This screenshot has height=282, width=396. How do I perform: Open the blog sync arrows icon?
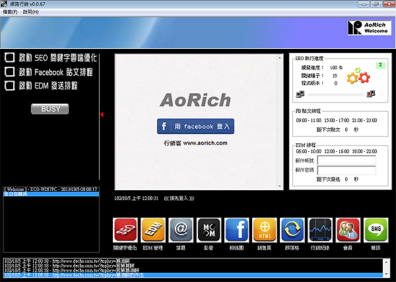[x=292, y=230]
